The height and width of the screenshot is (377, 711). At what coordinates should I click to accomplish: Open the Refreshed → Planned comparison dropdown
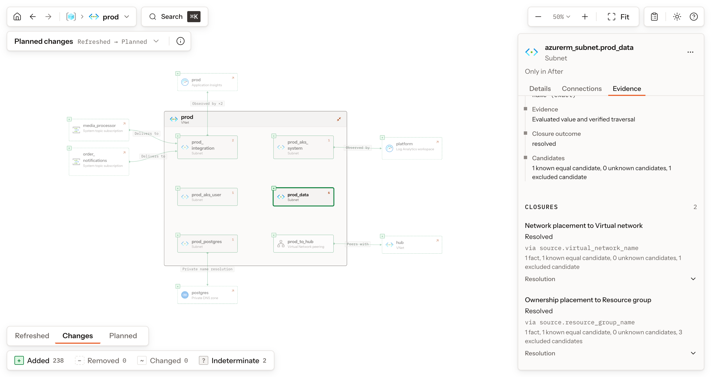118,41
